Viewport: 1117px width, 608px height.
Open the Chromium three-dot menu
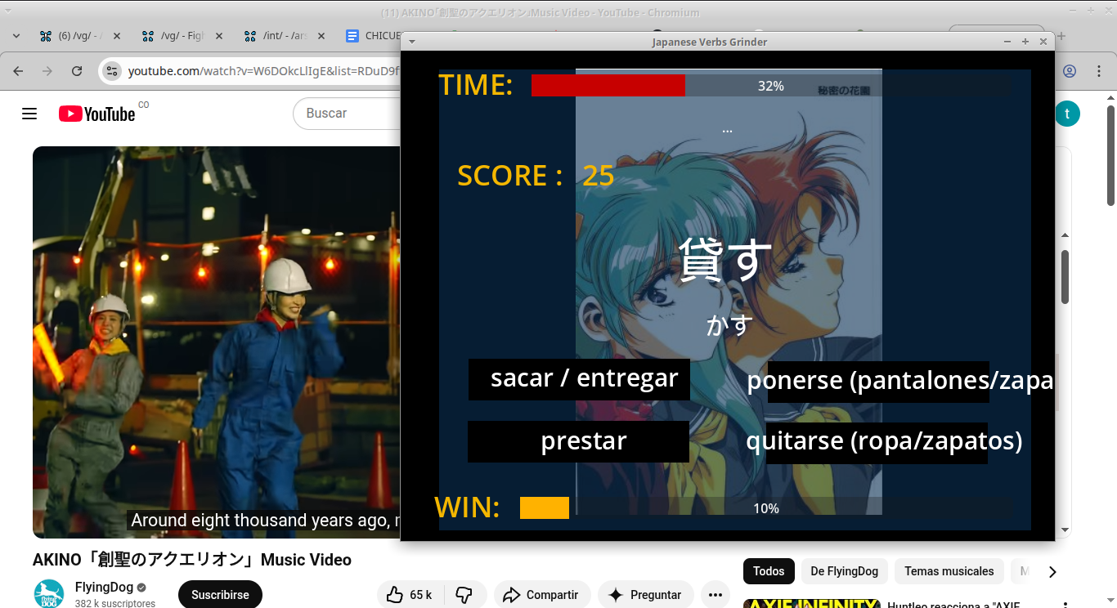[1098, 71]
